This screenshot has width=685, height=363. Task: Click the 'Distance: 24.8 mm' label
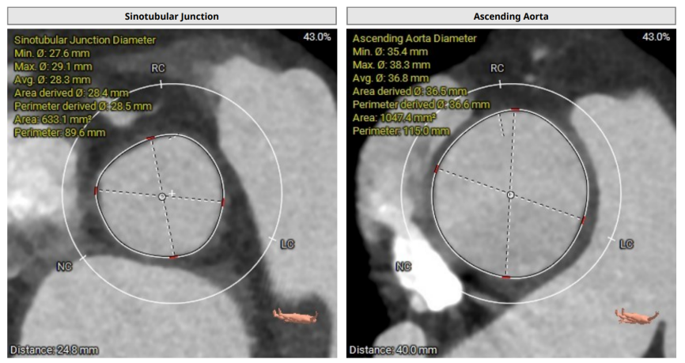(54, 350)
